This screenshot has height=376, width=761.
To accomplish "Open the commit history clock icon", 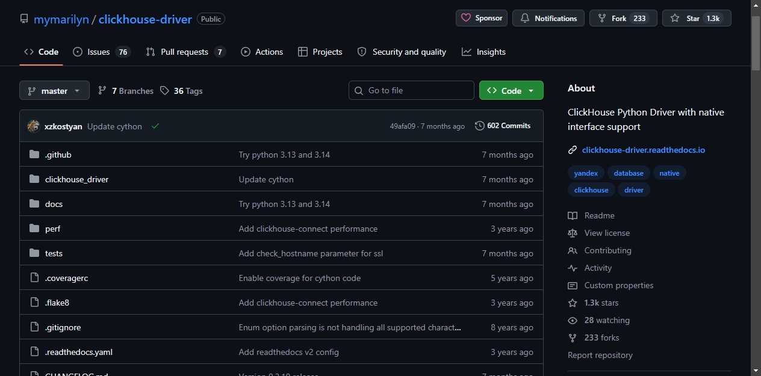I will (479, 126).
